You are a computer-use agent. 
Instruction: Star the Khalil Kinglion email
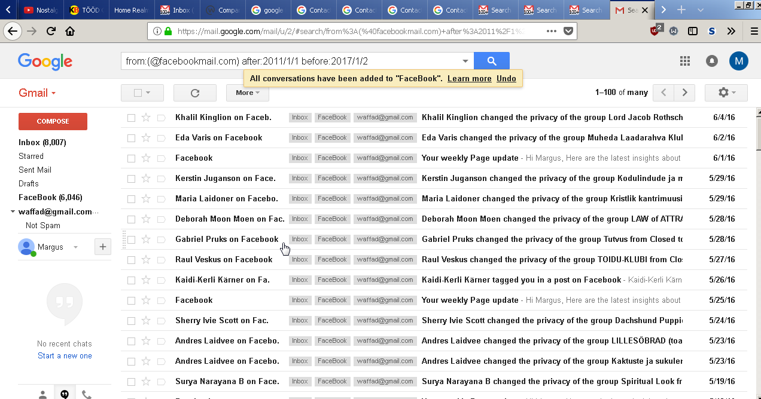point(146,118)
